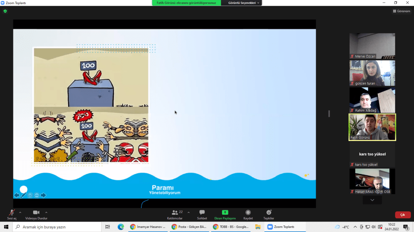The height and width of the screenshot is (232, 414).
Task: Change layout via Görünüm button
Action: pos(401,11)
